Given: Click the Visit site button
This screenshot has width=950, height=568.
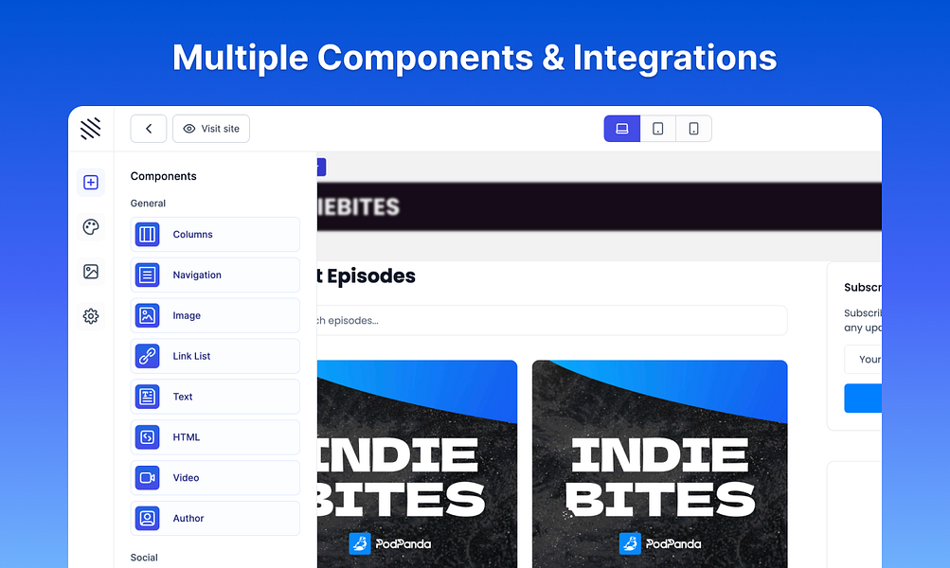Looking at the screenshot, I should (210, 128).
